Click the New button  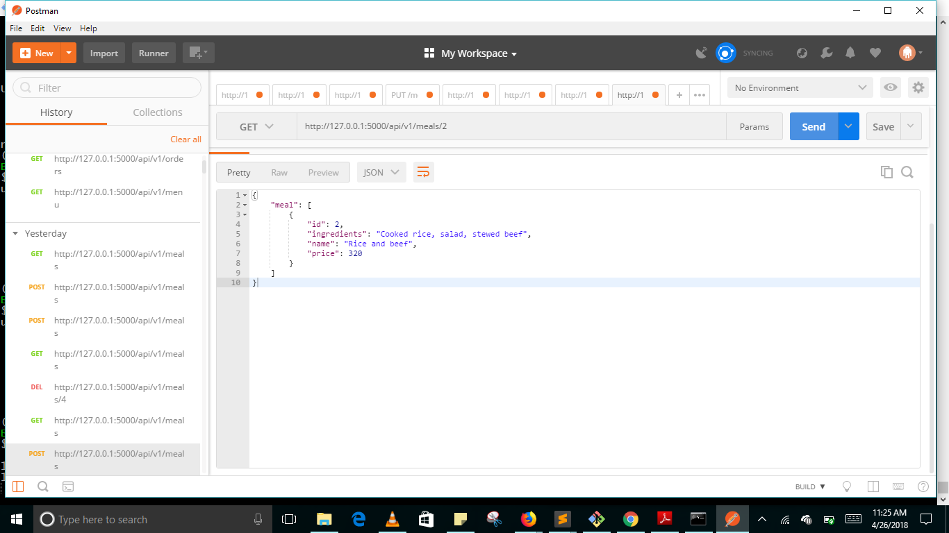coord(37,53)
